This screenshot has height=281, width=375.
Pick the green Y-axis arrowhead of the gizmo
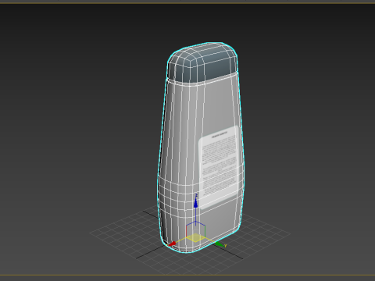pos(220,244)
